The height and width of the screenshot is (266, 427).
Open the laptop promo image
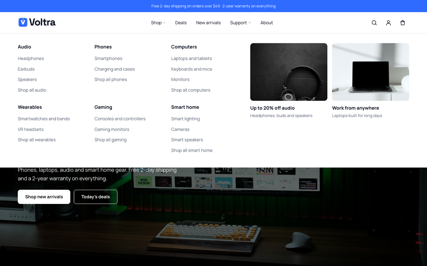pyautogui.click(x=370, y=72)
